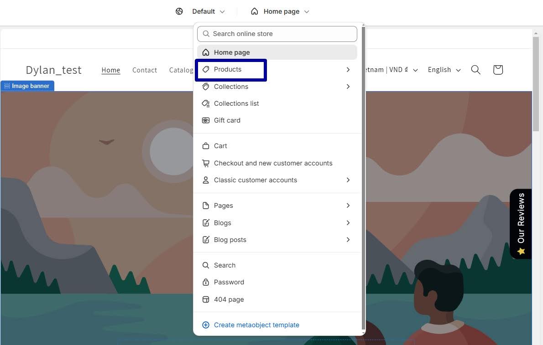Open the Collections template entry
The image size is (543, 345).
coord(277,87)
